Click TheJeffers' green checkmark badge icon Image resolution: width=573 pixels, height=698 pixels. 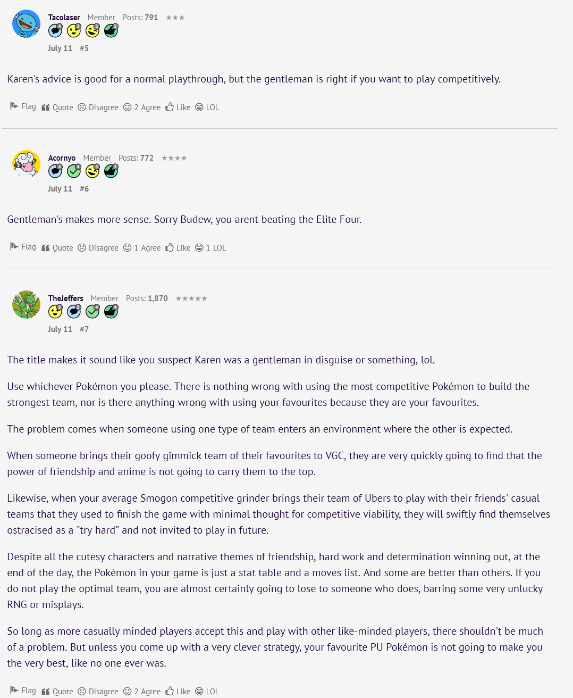[92, 311]
